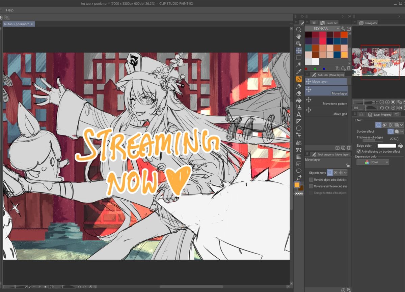The height and width of the screenshot is (292, 405).
Task: Expand Object to move dropdown arrow
Action: click(345, 173)
